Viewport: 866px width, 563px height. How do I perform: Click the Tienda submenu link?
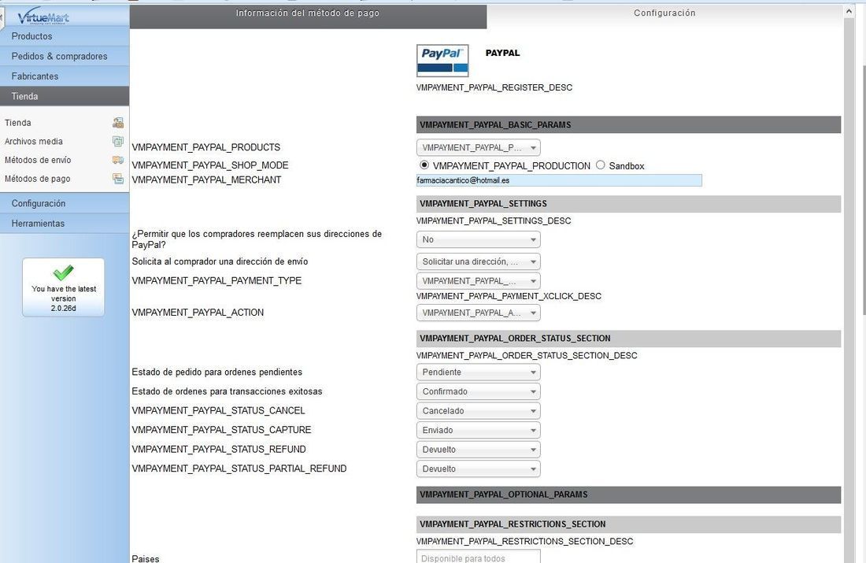tap(17, 123)
